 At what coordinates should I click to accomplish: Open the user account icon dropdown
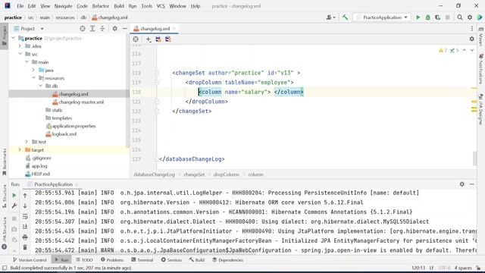[330, 17]
